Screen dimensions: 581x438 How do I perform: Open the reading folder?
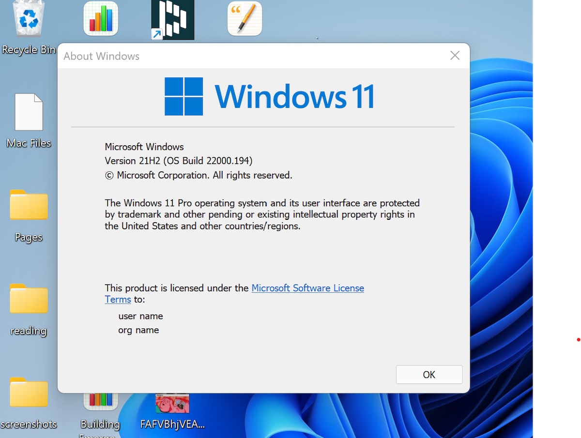28,299
